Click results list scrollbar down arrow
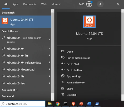Image resolution: width=124 pixels, height=107 pixels. click(53, 99)
